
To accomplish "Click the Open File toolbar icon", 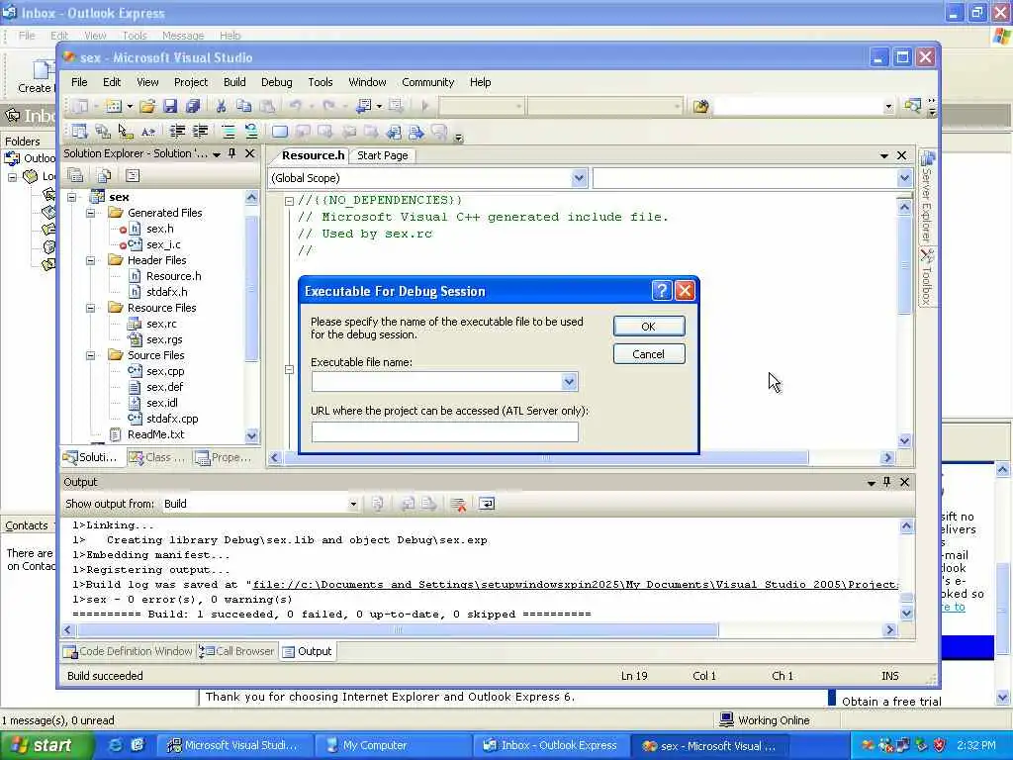I will 147,106.
